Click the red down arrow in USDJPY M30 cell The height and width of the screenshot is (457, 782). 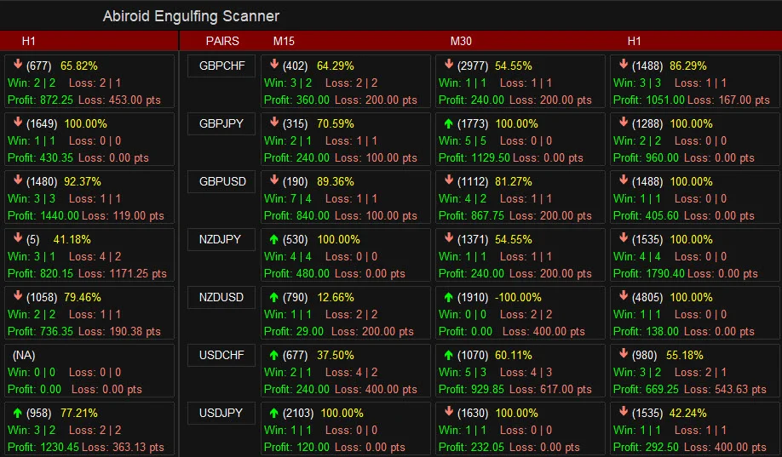(449, 413)
